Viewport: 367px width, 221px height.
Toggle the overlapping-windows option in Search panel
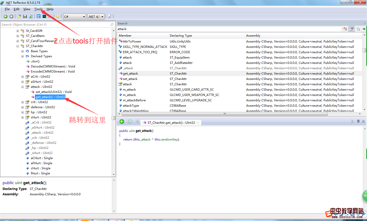point(358,29)
